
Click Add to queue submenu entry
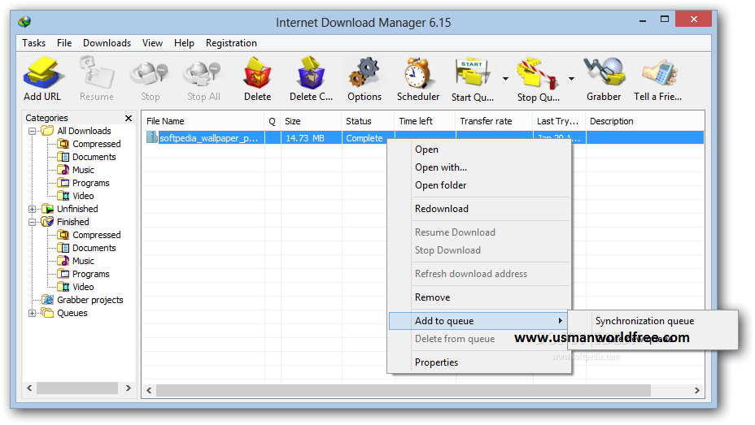point(479,321)
